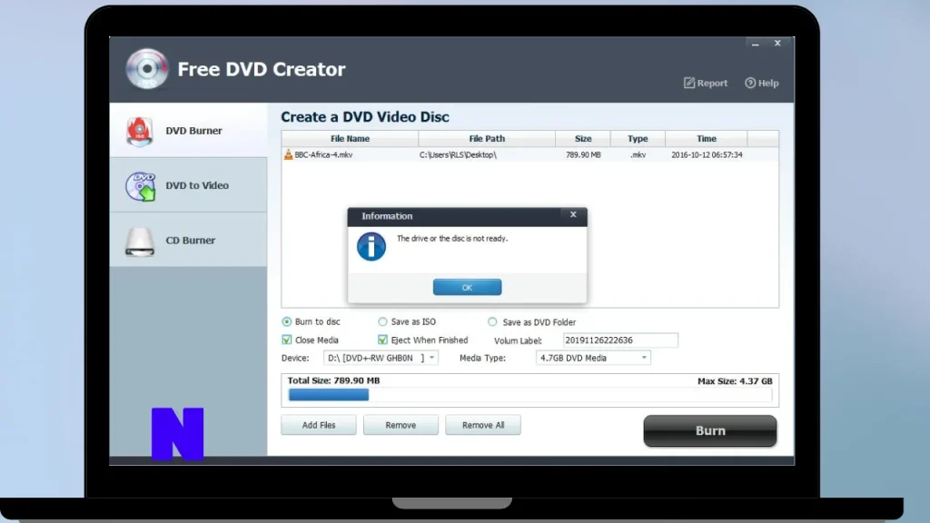Sort by the Time column header
The image size is (930, 523).
point(707,139)
